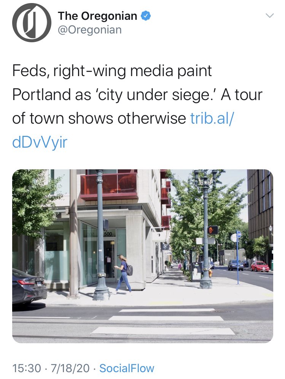Open The Oregonian profile avatar
The width and height of the screenshot is (285, 379).
[32, 23]
